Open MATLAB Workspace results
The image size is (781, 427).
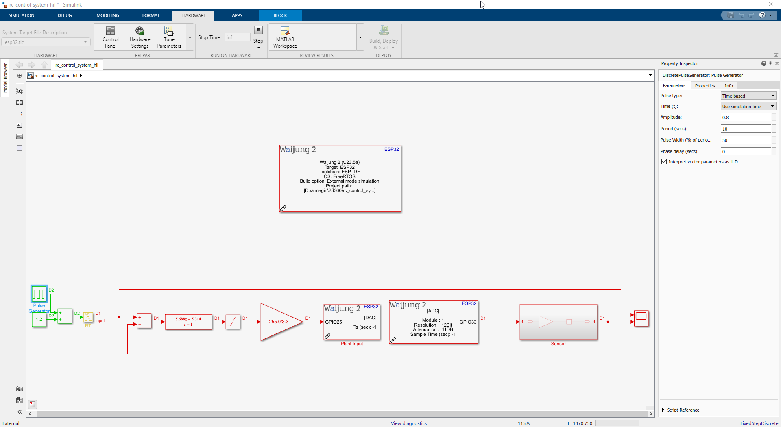tap(285, 37)
